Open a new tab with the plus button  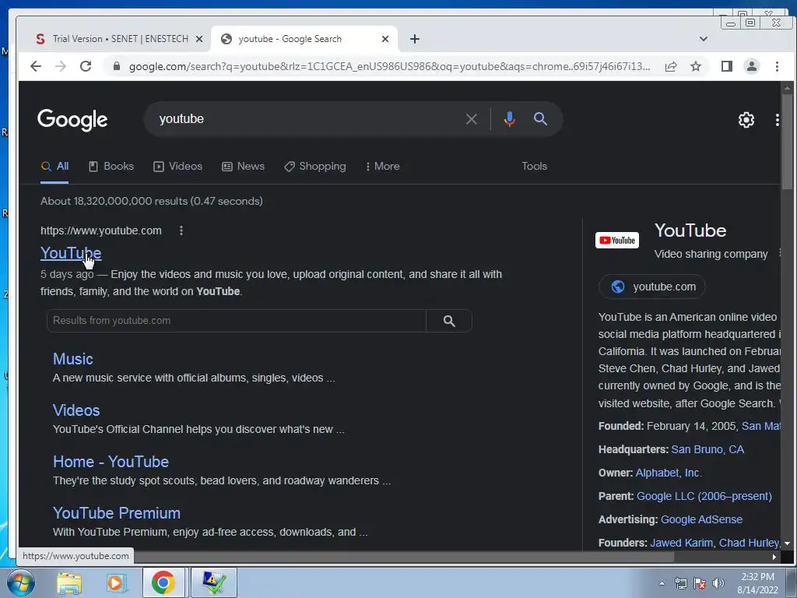415,39
